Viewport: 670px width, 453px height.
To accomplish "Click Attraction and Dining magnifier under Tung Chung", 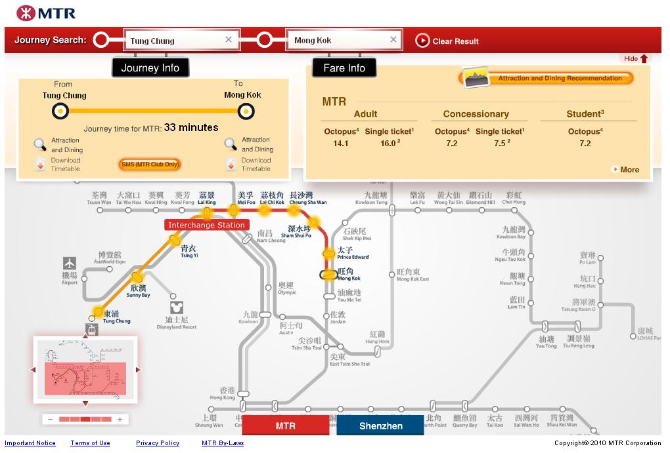I will [40, 145].
